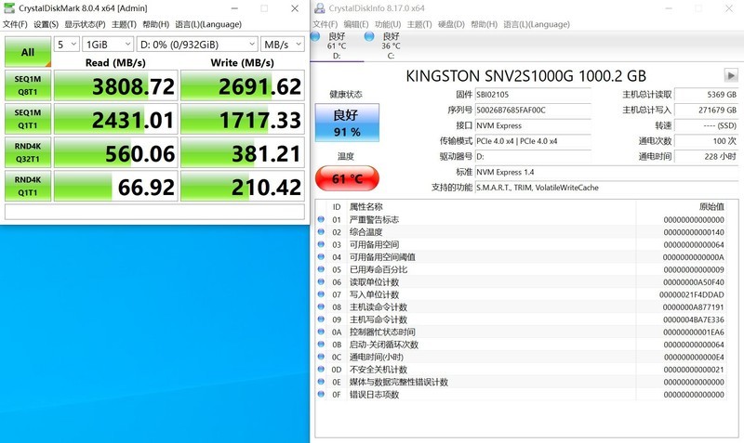The width and height of the screenshot is (744, 443).
Task: Click the status icon for 可用备用空间 row 03
Action: click(321, 244)
